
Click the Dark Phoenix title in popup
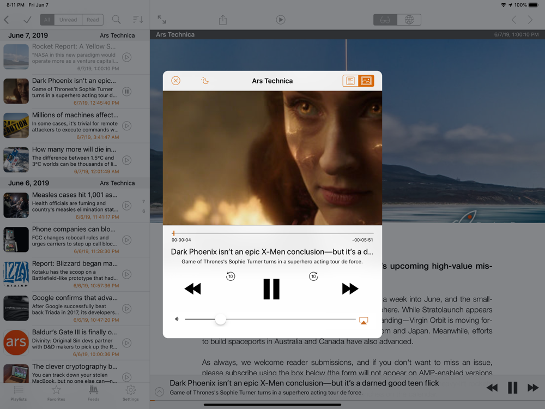[x=272, y=252]
